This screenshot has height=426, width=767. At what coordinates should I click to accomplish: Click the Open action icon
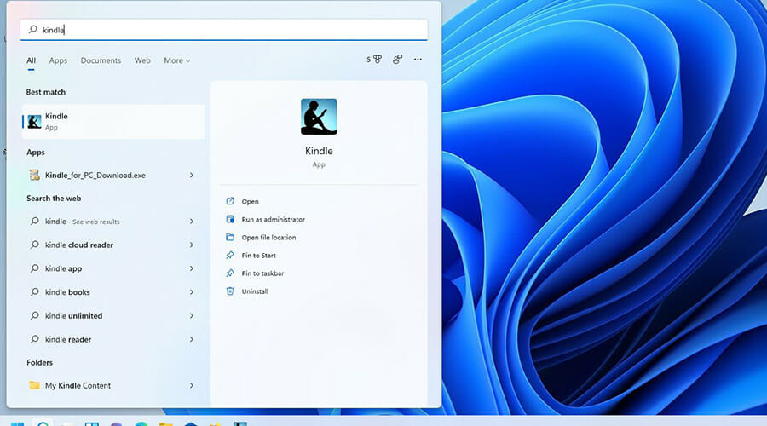(x=230, y=201)
